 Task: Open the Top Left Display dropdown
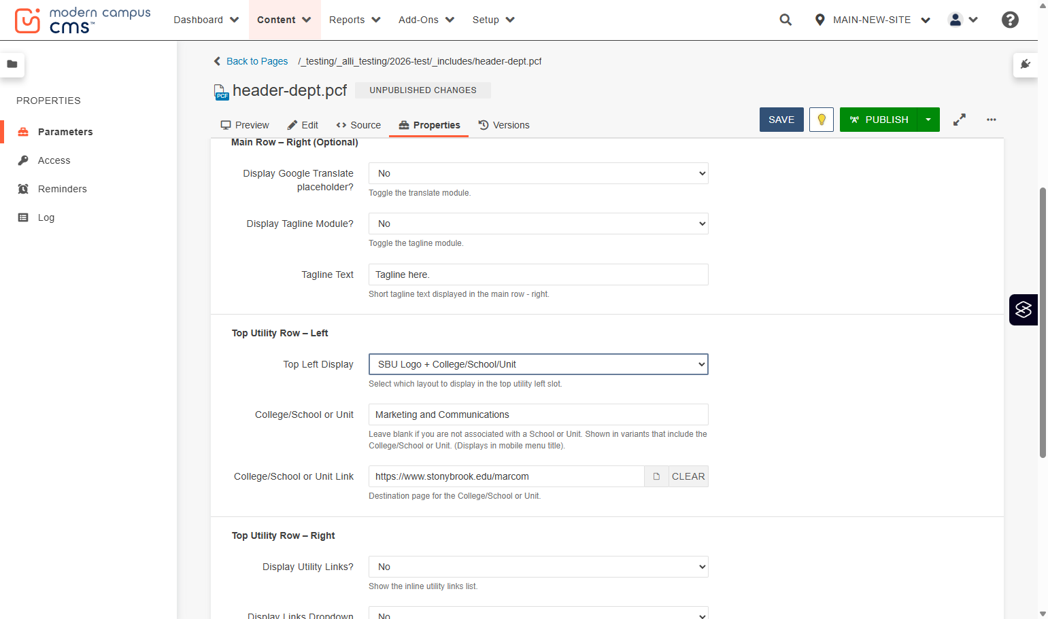[538, 364]
